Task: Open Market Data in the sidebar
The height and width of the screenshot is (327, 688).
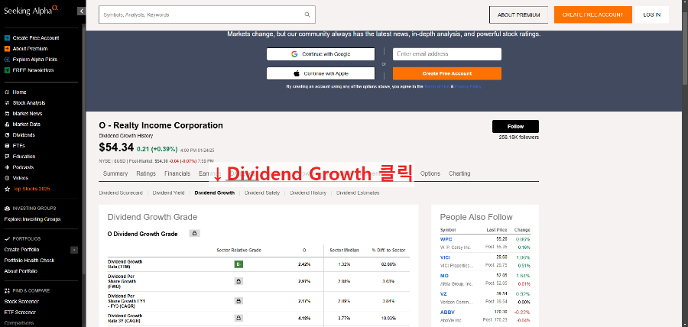Action: 28,125
